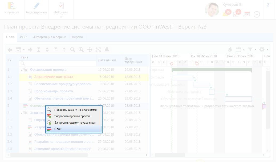This screenshot has width=276, height=162.
Task: Choose 'Показать задачу на диаграмме' menu entry
Action: [x=74, y=110]
